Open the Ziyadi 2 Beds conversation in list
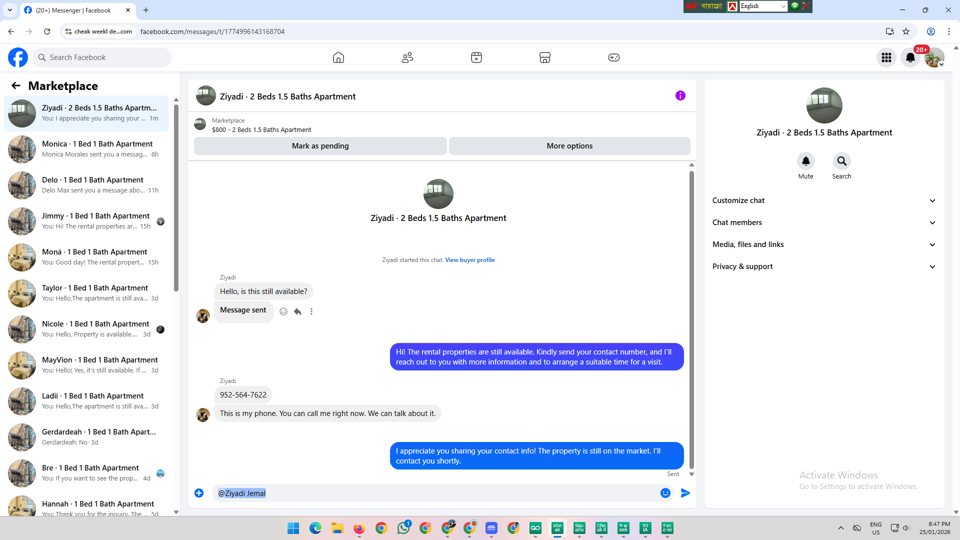The image size is (960, 540). (86, 113)
